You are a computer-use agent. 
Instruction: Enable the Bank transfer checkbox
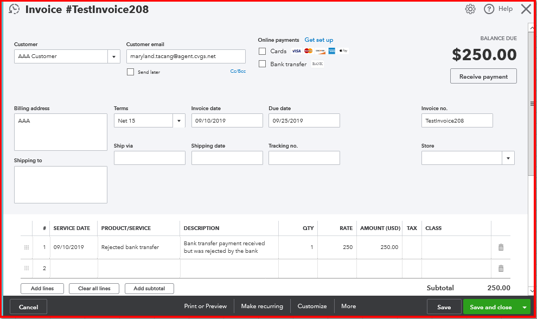(263, 63)
